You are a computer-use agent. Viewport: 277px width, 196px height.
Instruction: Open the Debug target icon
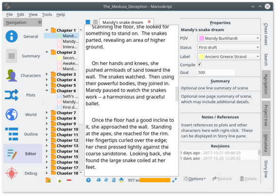(12, 173)
